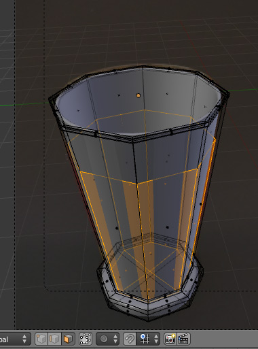The image size is (258, 349).
Task: Switch to edge select mode
Action: click(54, 339)
